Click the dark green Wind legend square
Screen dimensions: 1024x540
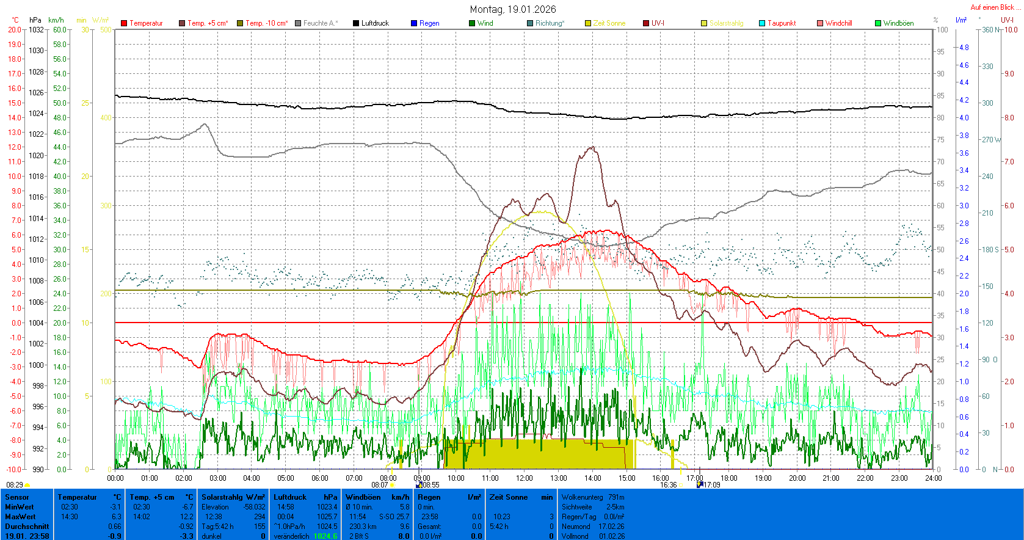coord(472,23)
